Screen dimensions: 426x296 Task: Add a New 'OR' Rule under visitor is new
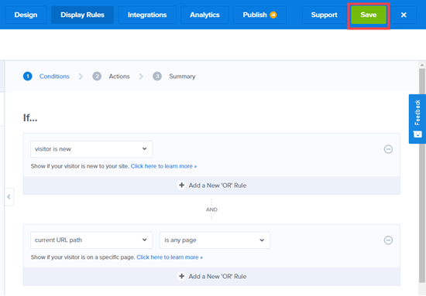212,185
